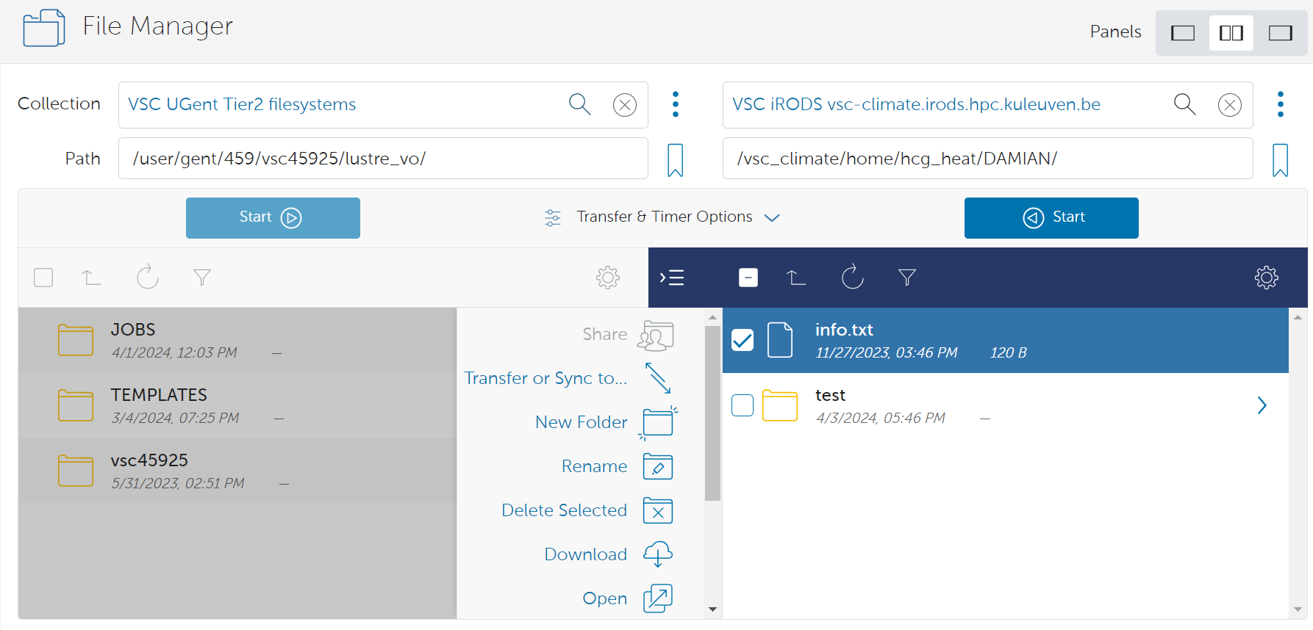The width and height of the screenshot is (1313, 630).
Task: Edit the right Path input field
Action: click(x=987, y=159)
